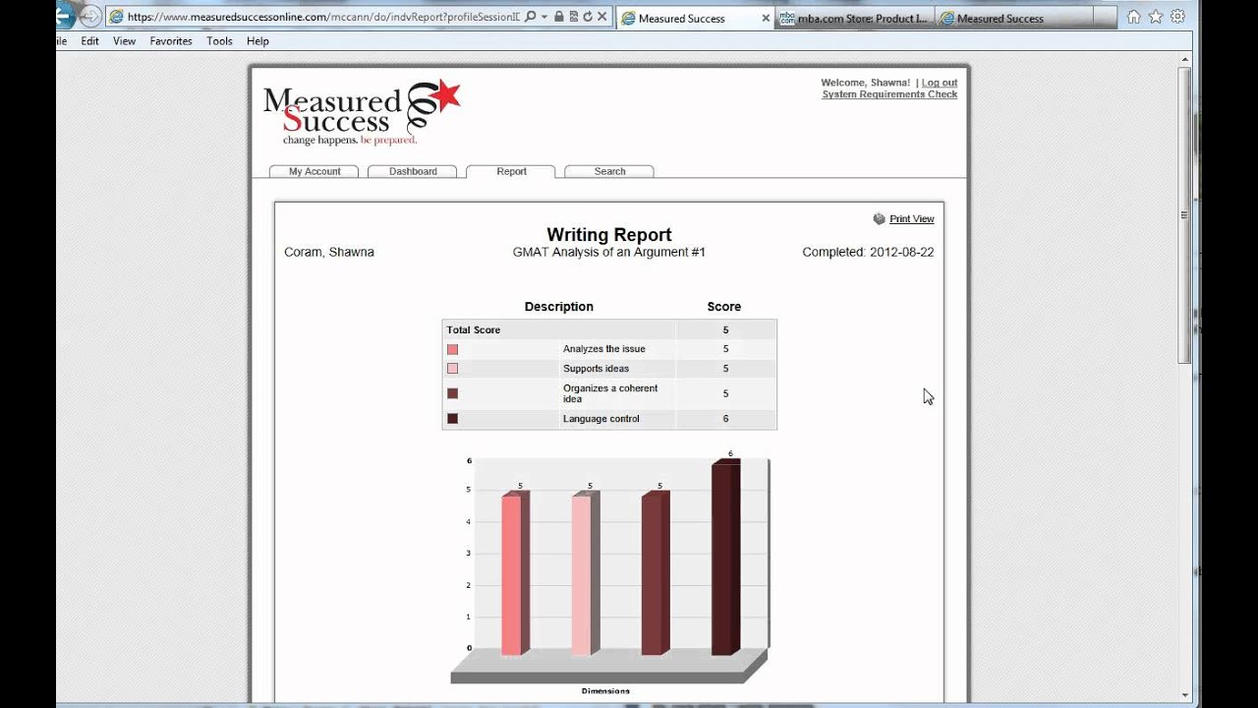
Task: Click the Measured Success logo
Action: click(x=362, y=112)
